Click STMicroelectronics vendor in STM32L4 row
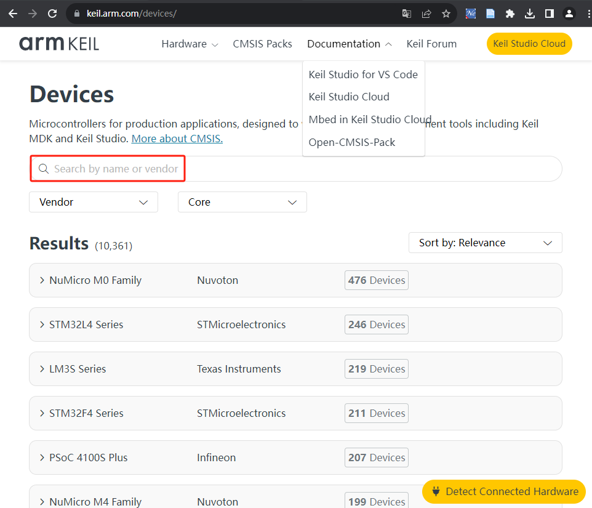This screenshot has height=508, width=592. click(x=241, y=325)
